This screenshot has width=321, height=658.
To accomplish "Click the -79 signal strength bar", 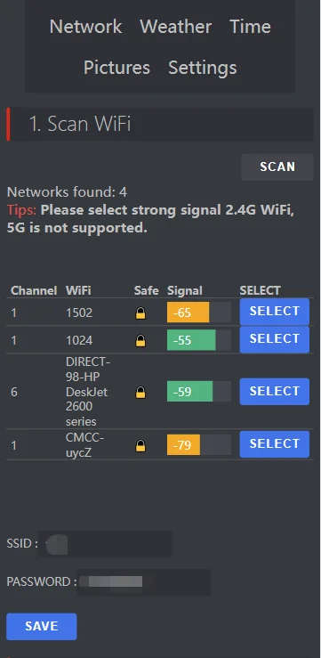I will click(199, 445).
